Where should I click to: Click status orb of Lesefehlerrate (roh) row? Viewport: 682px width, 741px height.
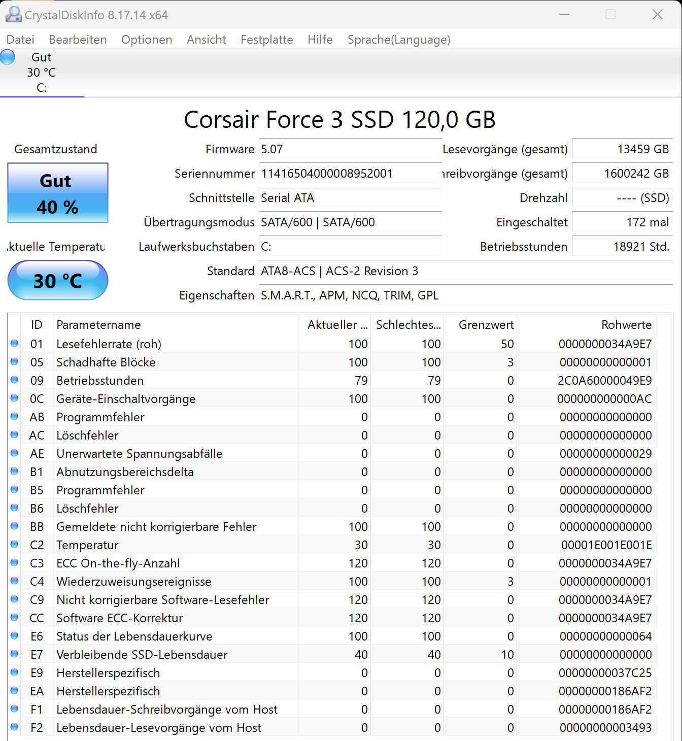click(14, 343)
